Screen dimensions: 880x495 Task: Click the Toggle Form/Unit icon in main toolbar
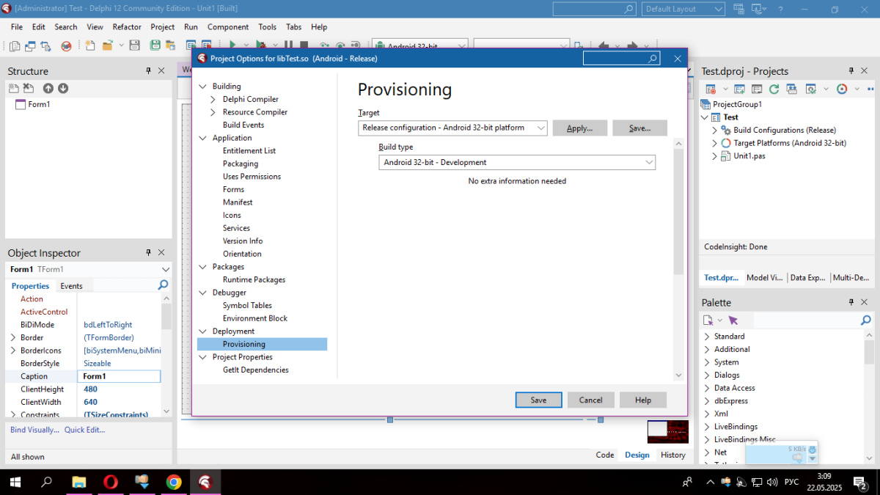46,45
